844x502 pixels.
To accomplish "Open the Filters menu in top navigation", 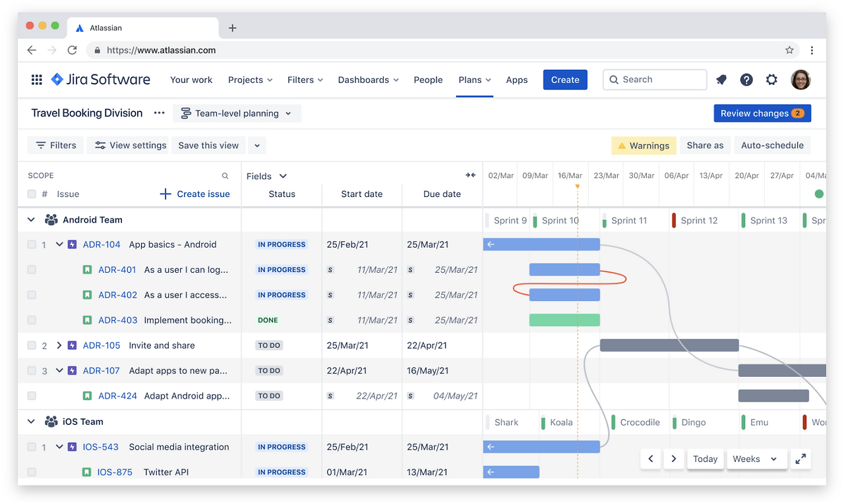I will click(305, 80).
